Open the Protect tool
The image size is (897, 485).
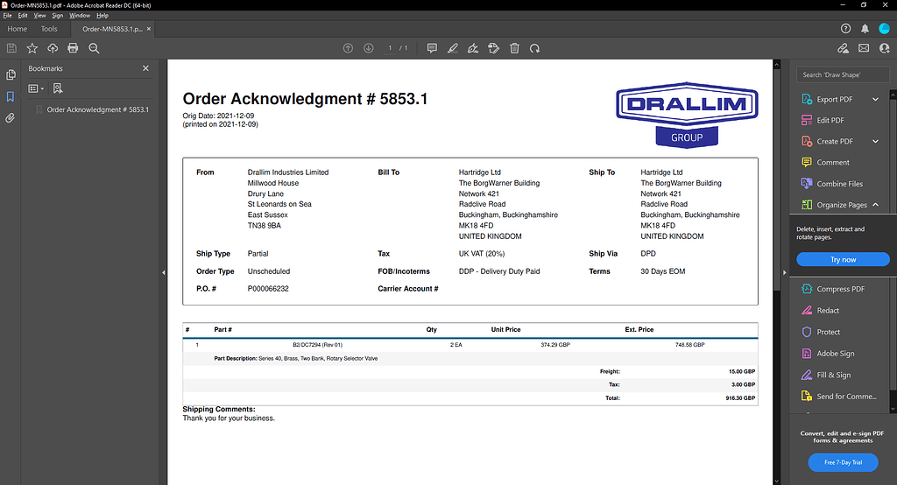pyautogui.click(x=829, y=332)
